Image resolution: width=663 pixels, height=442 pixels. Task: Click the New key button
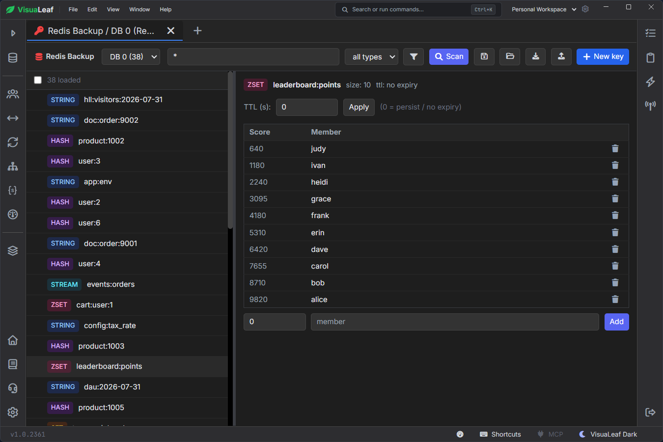tap(603, 57)
